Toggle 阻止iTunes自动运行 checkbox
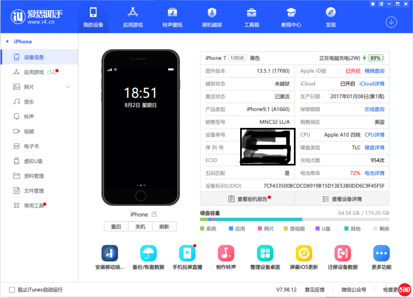This screenshot has width=413, height=298. coord(12,290)
